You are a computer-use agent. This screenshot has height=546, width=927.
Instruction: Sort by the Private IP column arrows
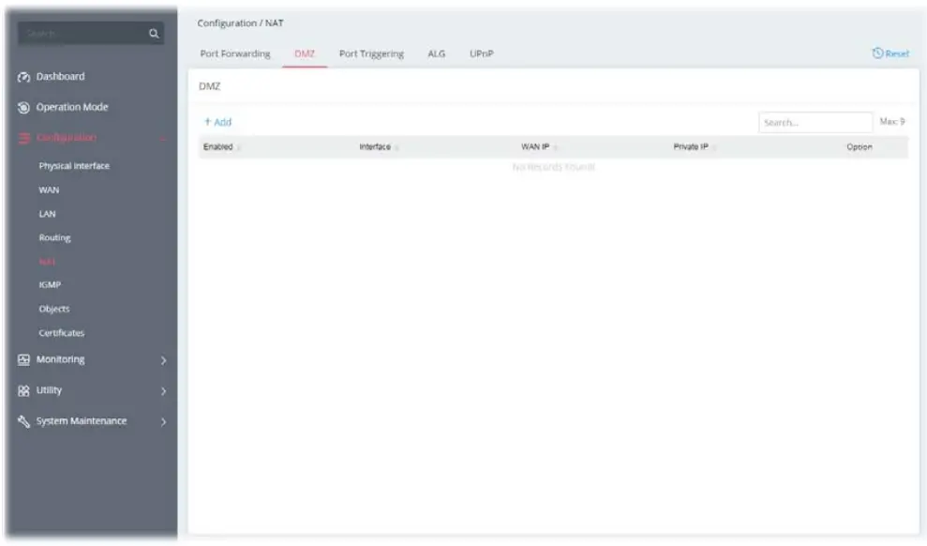pyautogui.click(x=714, y=147)
